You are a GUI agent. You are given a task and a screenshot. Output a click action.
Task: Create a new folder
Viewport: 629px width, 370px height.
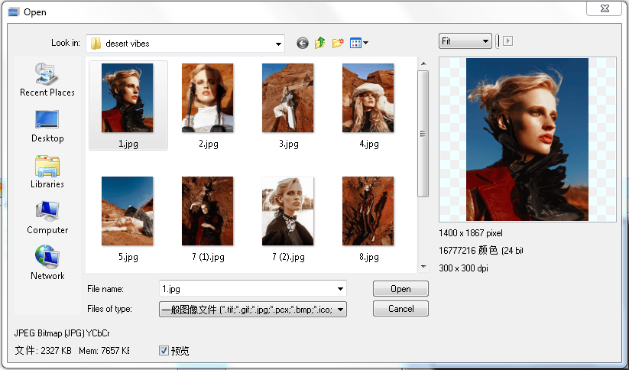pyautogui.click(x=338, y=43)
